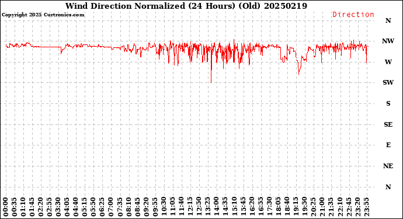
Task: Click the 07:35 time label
Action: [x=120, y=207]
